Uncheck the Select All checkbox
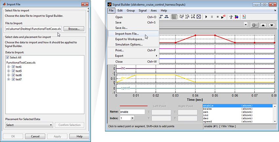Screen dimensions: 279x142 pyautogui.click(x=8, y=57)
